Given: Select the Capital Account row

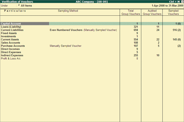Looking at the screenshot, I should pos(92,23).
